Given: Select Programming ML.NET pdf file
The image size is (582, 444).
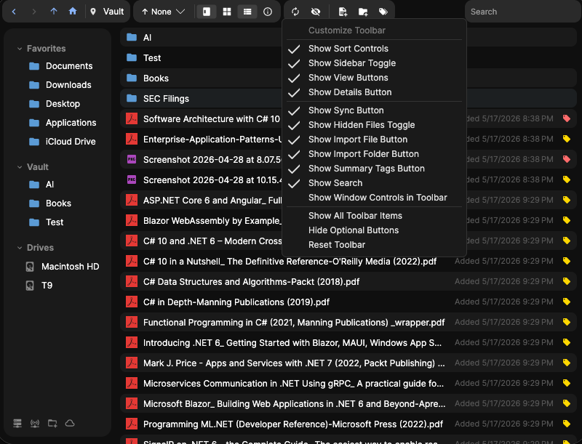Looking at the screenshot, I should (x=348, y=424).
